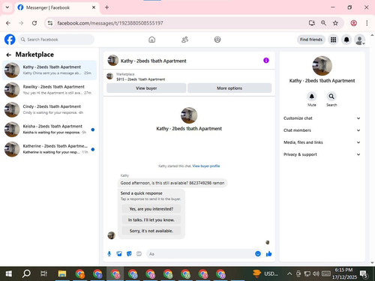Open the Home feed icon
375x281 pixels.
pos(151,40)
